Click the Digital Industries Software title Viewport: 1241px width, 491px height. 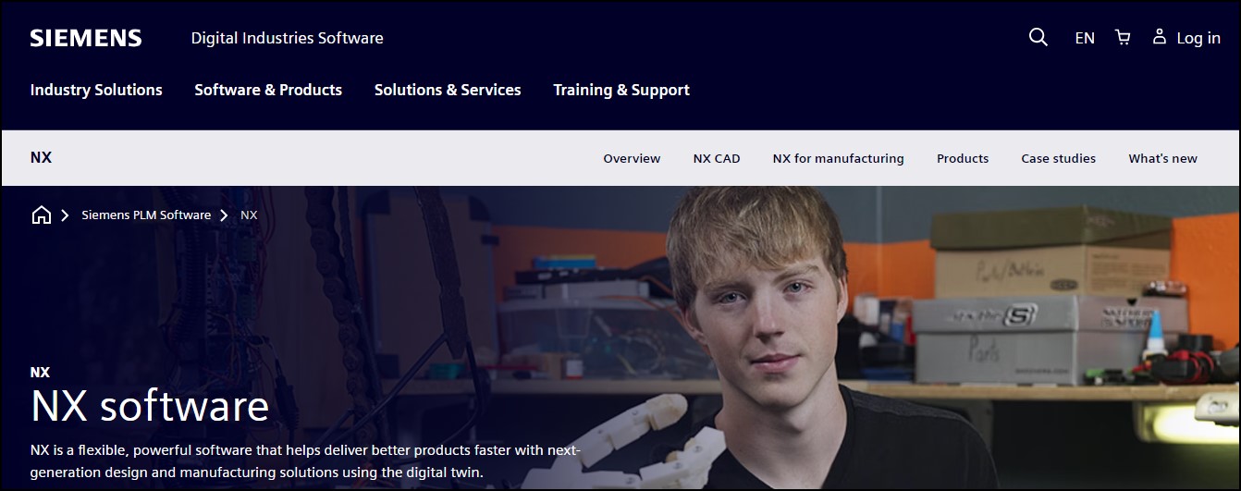click(287, 38)
